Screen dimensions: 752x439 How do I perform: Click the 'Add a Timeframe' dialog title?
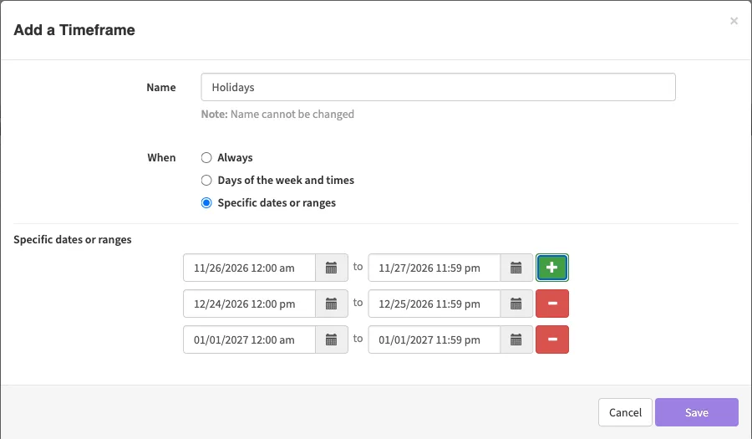(x=74, y=30)
